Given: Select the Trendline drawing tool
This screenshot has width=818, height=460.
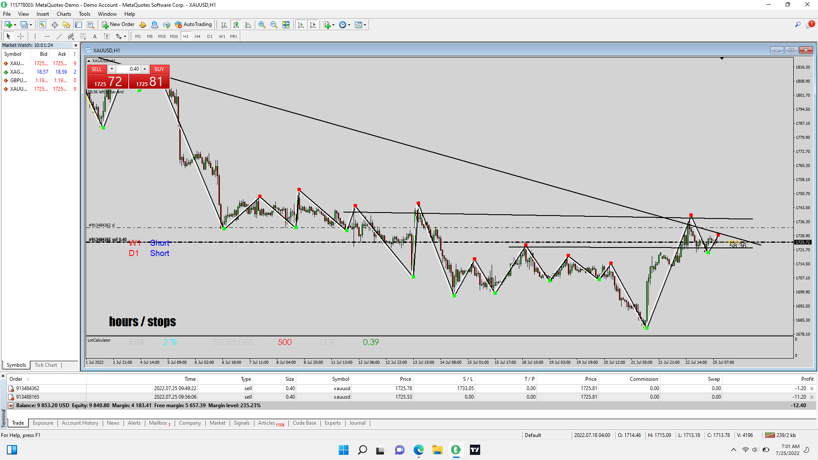Looking at the screenshot, I should pos(59,37).
